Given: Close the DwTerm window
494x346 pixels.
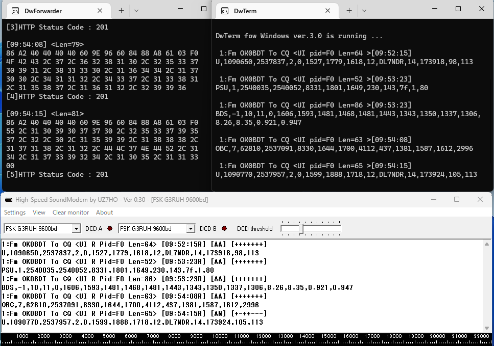Looking at the screenshot, I should [482, 9].
